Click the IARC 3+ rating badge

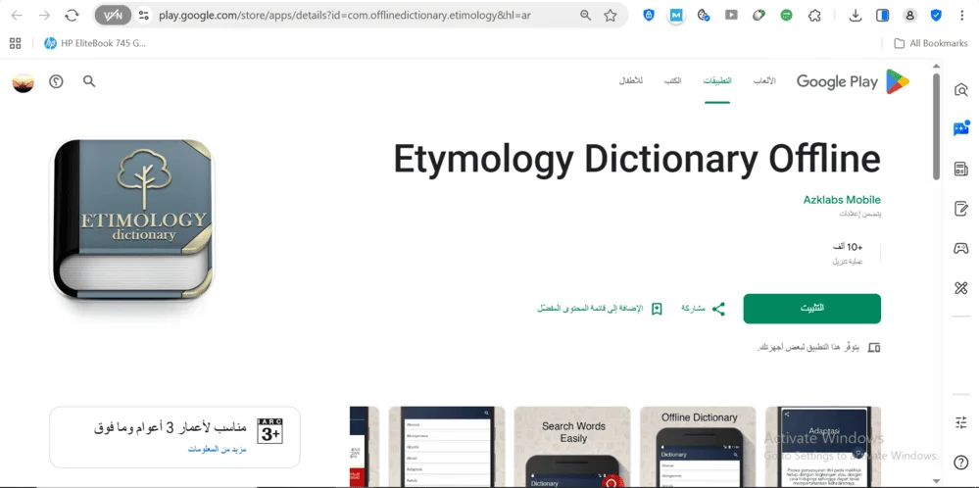[269, 431]
